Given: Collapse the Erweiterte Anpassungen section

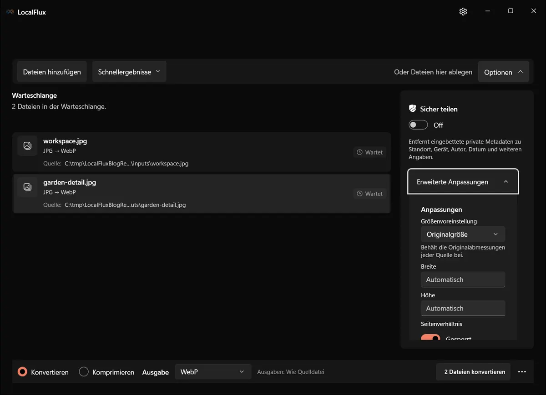Looking at the screenshot, I should click(x=463, y=182).
